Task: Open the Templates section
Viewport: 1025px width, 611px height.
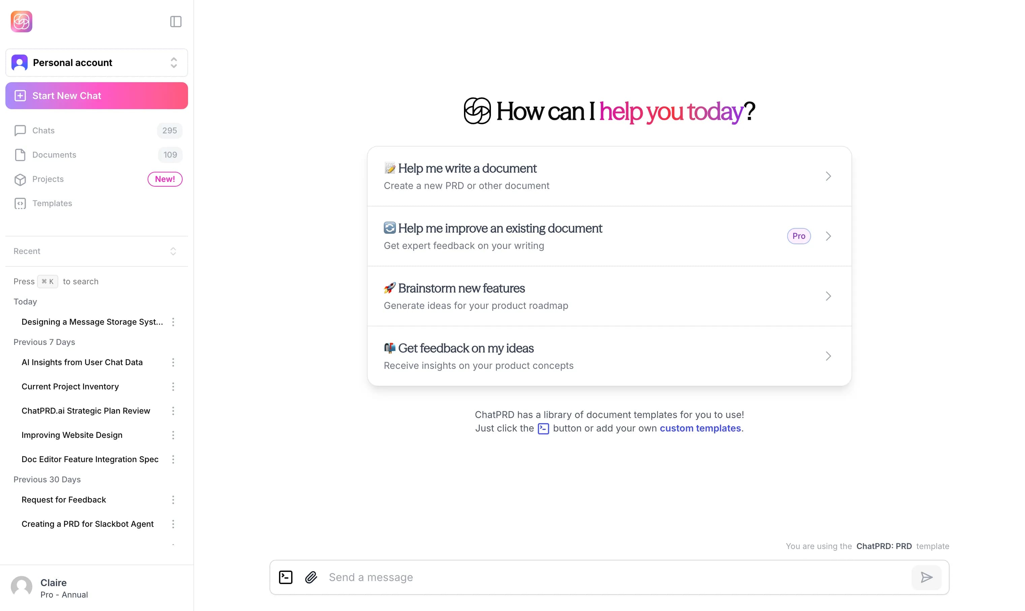Action: coord(52,203)
